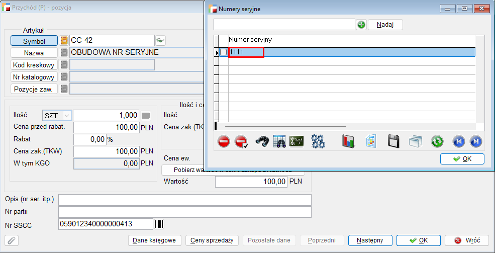495x253 pixels.
Task: Click the red delete serial number icon
Action: [x=224, y=141]
